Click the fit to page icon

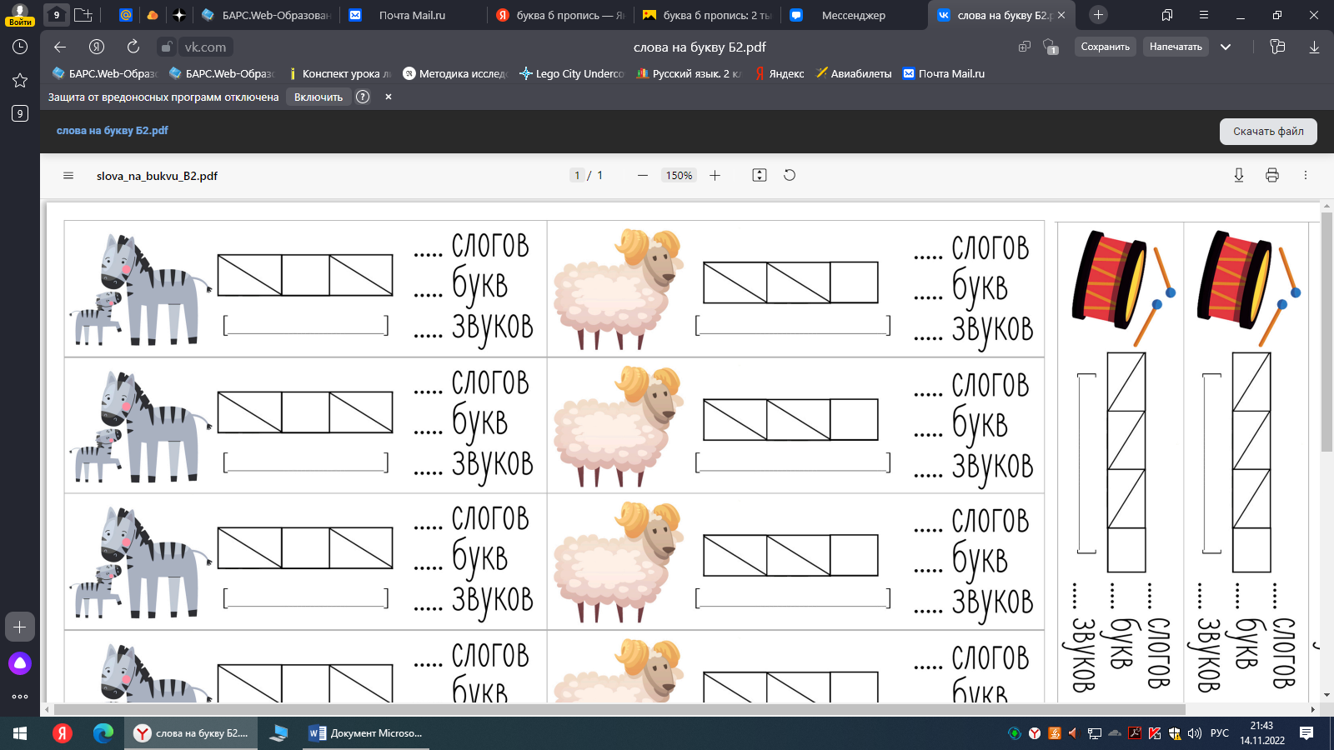(759, 175)
